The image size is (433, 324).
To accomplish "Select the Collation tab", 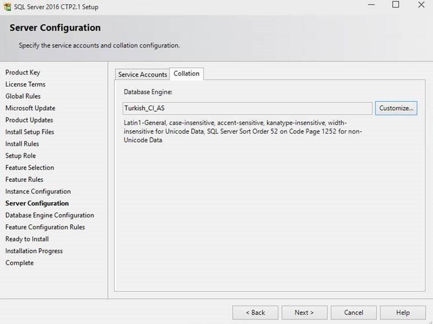I will 186,73.
